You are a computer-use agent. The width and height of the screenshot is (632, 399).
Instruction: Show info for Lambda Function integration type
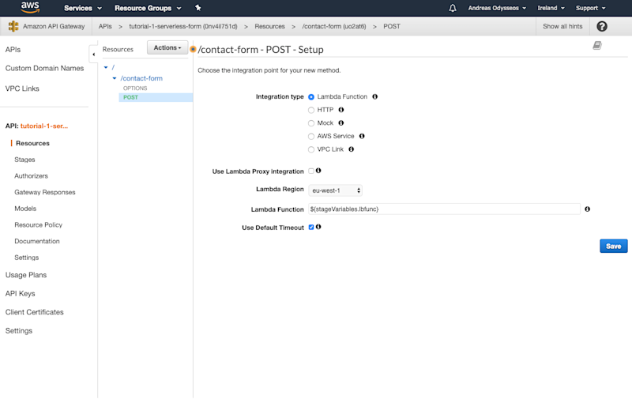[x=374, y=96]
